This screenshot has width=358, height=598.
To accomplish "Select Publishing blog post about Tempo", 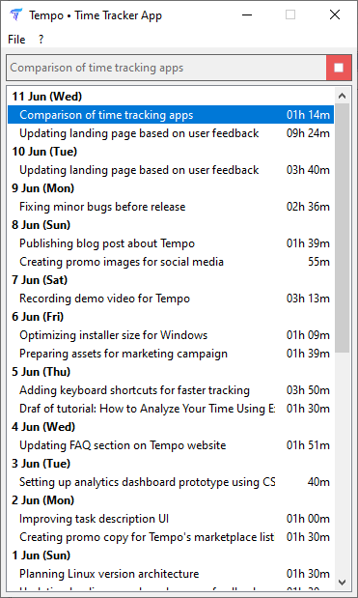I will point(171,243).
